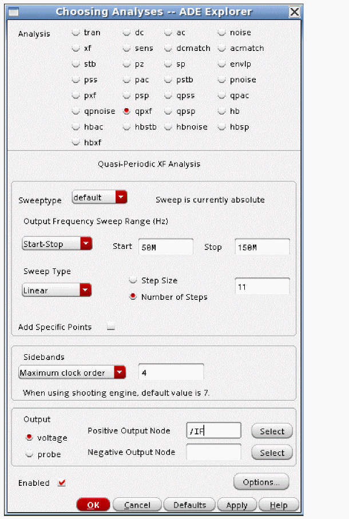Image resolution: width=349 pixels, height=519 pixels.
Task: Select the pstb analysis option
Action: (x=168, y=80)
